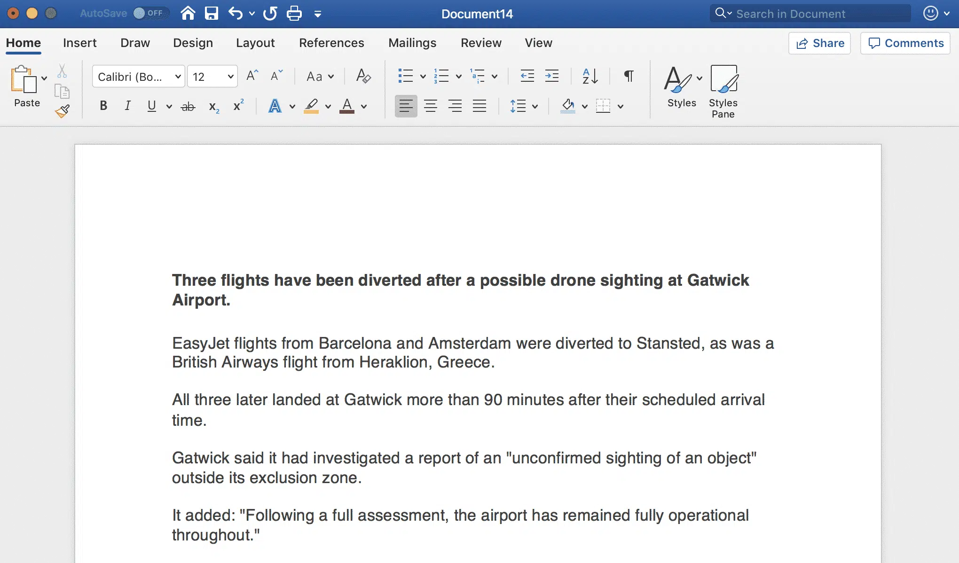Switch to the Draw tab
Image resolution: width=959 pixels, height=563 pixels.
[135, 43]
